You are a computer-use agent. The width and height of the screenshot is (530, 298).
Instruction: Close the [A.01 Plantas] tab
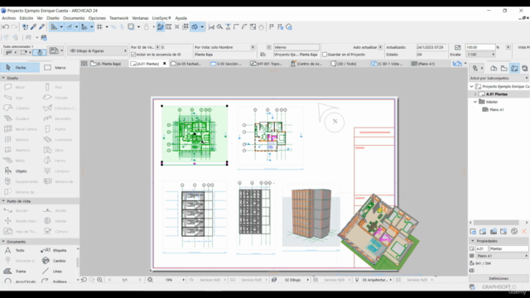tap(165, 64)
